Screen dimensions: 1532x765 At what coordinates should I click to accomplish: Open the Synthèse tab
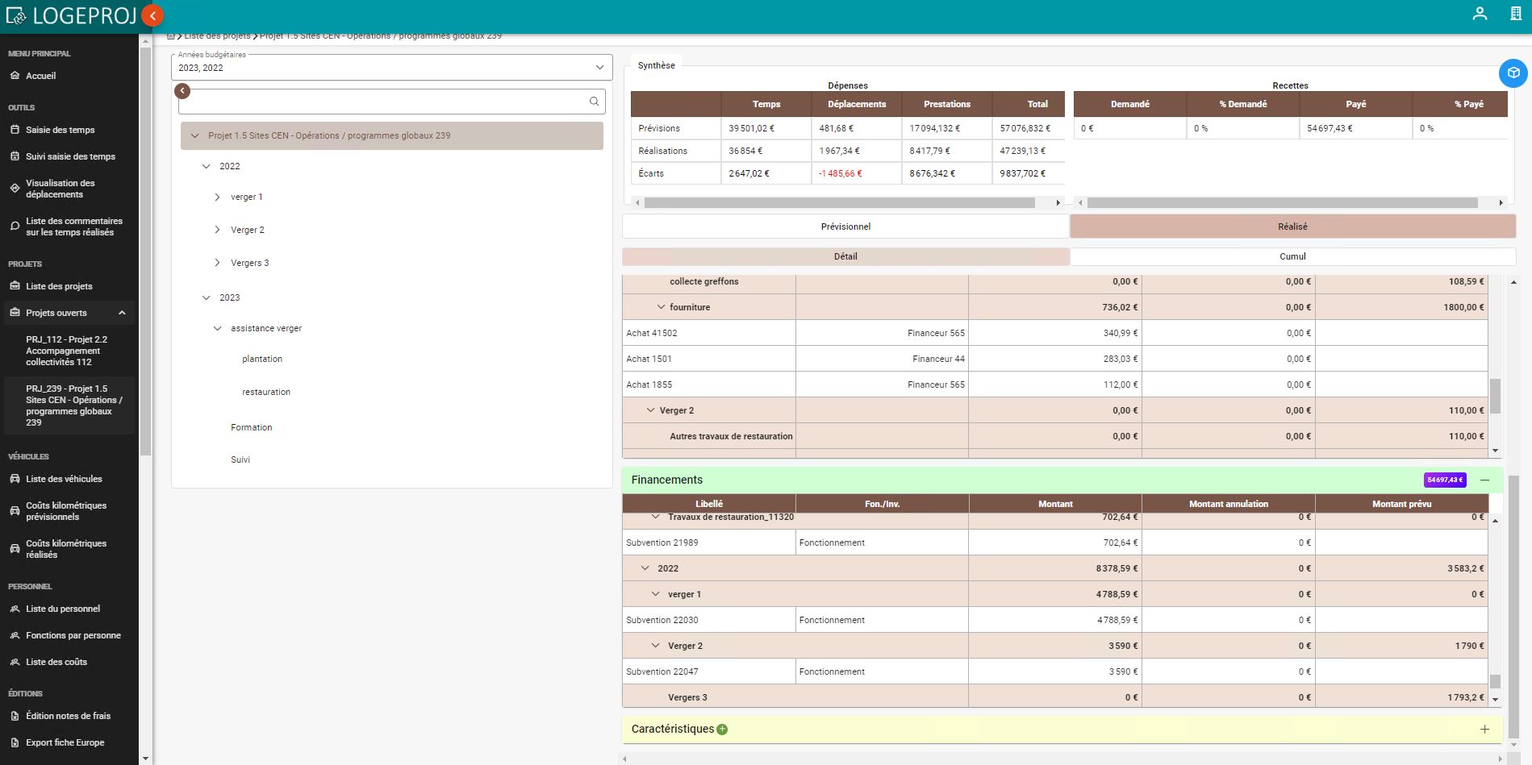(x=656, y=65)
